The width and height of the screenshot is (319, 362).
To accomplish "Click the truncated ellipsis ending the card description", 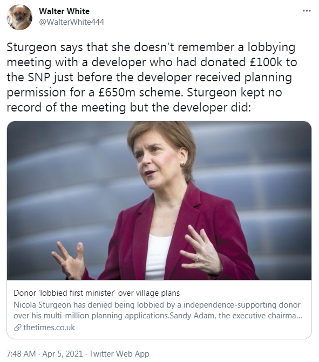I will click(299, 316).
